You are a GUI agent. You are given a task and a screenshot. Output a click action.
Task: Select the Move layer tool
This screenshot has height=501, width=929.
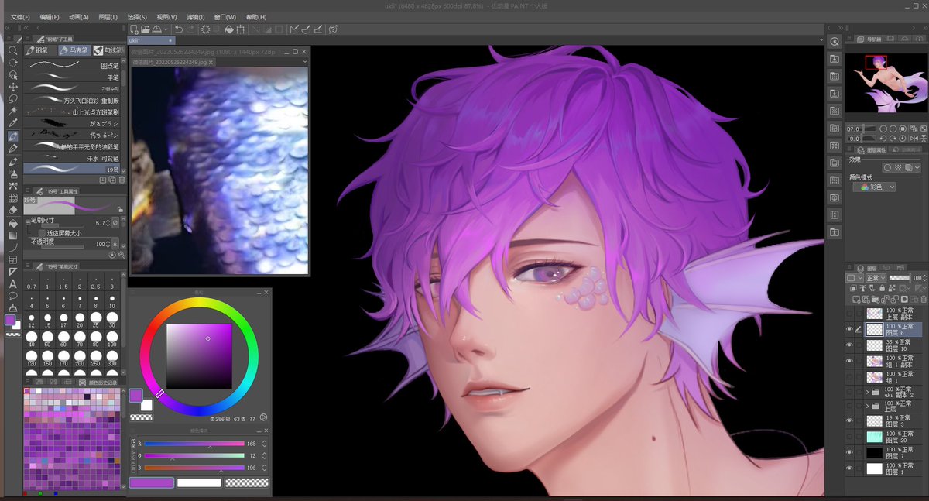pos(12,87)
